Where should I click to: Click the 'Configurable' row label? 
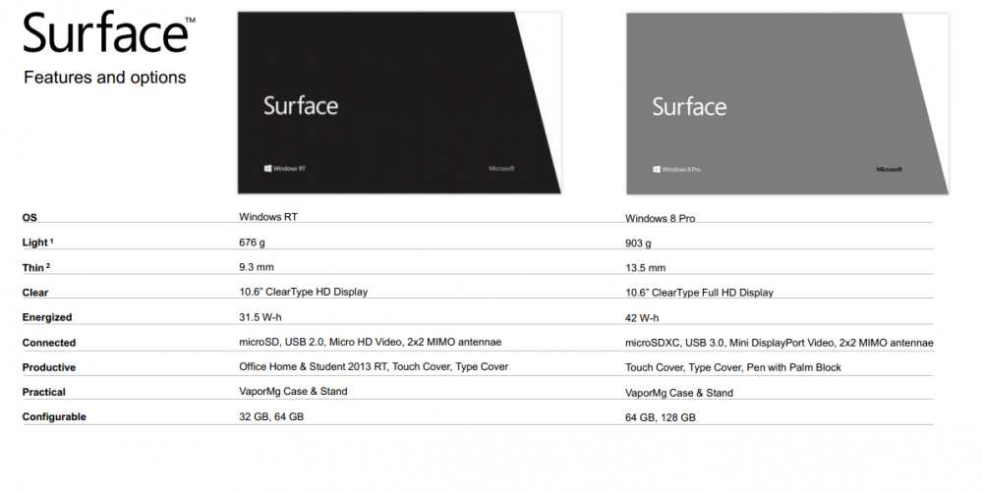(54, 417)
